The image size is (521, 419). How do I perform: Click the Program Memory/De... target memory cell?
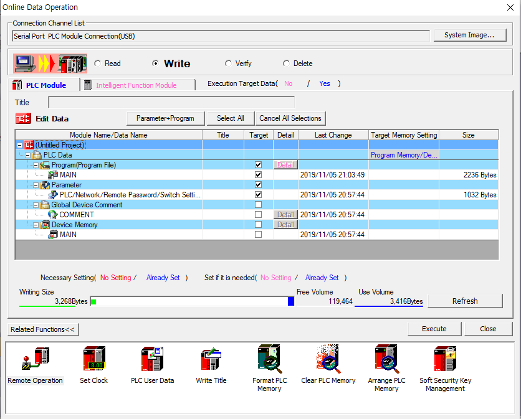(x=404, y=155)
